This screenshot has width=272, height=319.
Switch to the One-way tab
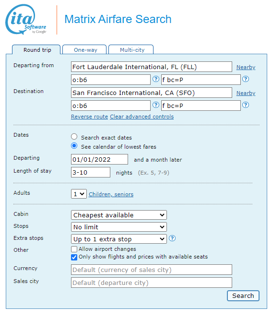tap(84, 49)
